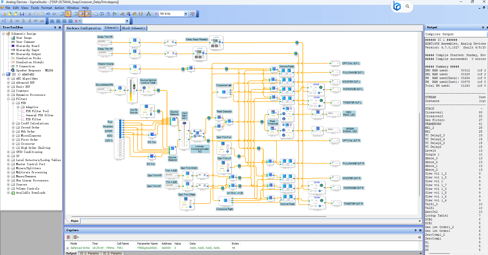Expand the Volume Controls tree node
This screenshot has height=255, width=488.
pyautogui.click(x=8, y=189)
